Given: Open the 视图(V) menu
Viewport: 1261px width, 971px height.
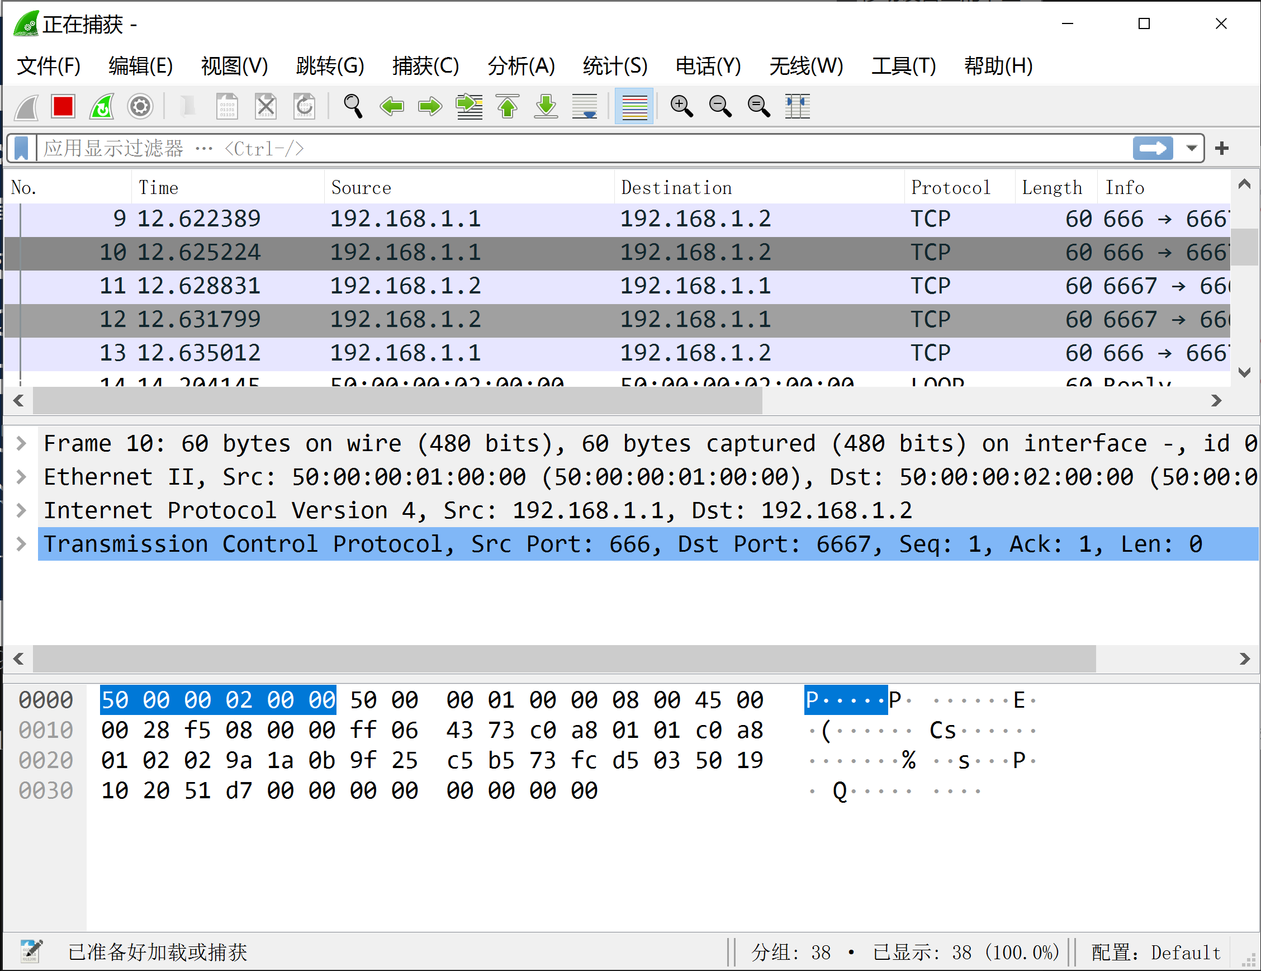Looking at the screenshot, I should [x=234, y=66].
